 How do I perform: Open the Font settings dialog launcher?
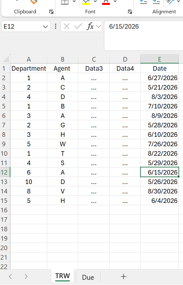click(x=130, y=12)
